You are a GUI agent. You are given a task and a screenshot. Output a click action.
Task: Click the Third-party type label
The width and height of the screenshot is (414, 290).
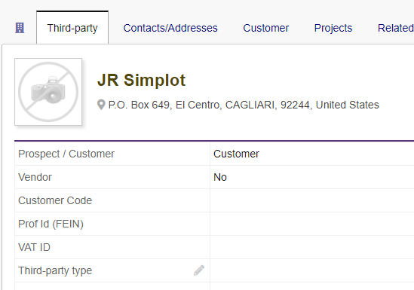click(55, 270)
